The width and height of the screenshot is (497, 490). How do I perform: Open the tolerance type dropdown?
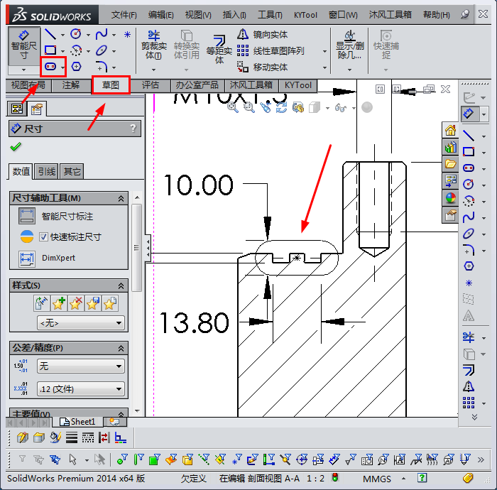80,366
